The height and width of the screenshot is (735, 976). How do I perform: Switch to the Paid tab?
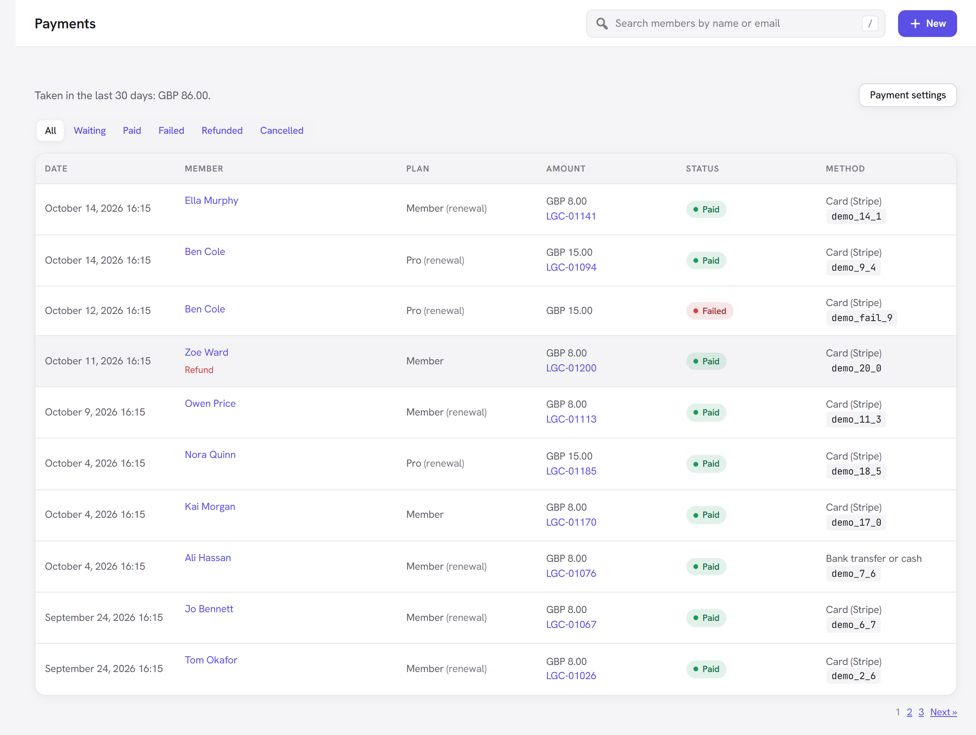pyautogui.click(x=132, y=131)
